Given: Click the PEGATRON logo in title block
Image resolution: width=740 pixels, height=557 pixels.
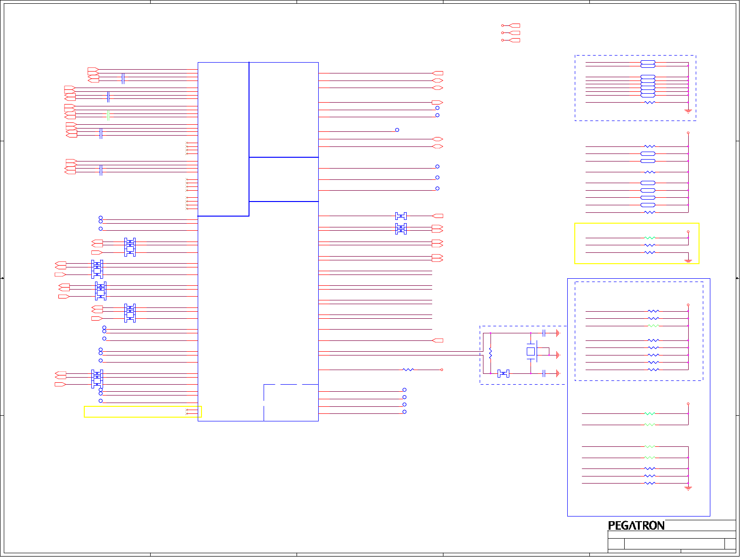Looking at the screenshot, I should coord(636,525).
